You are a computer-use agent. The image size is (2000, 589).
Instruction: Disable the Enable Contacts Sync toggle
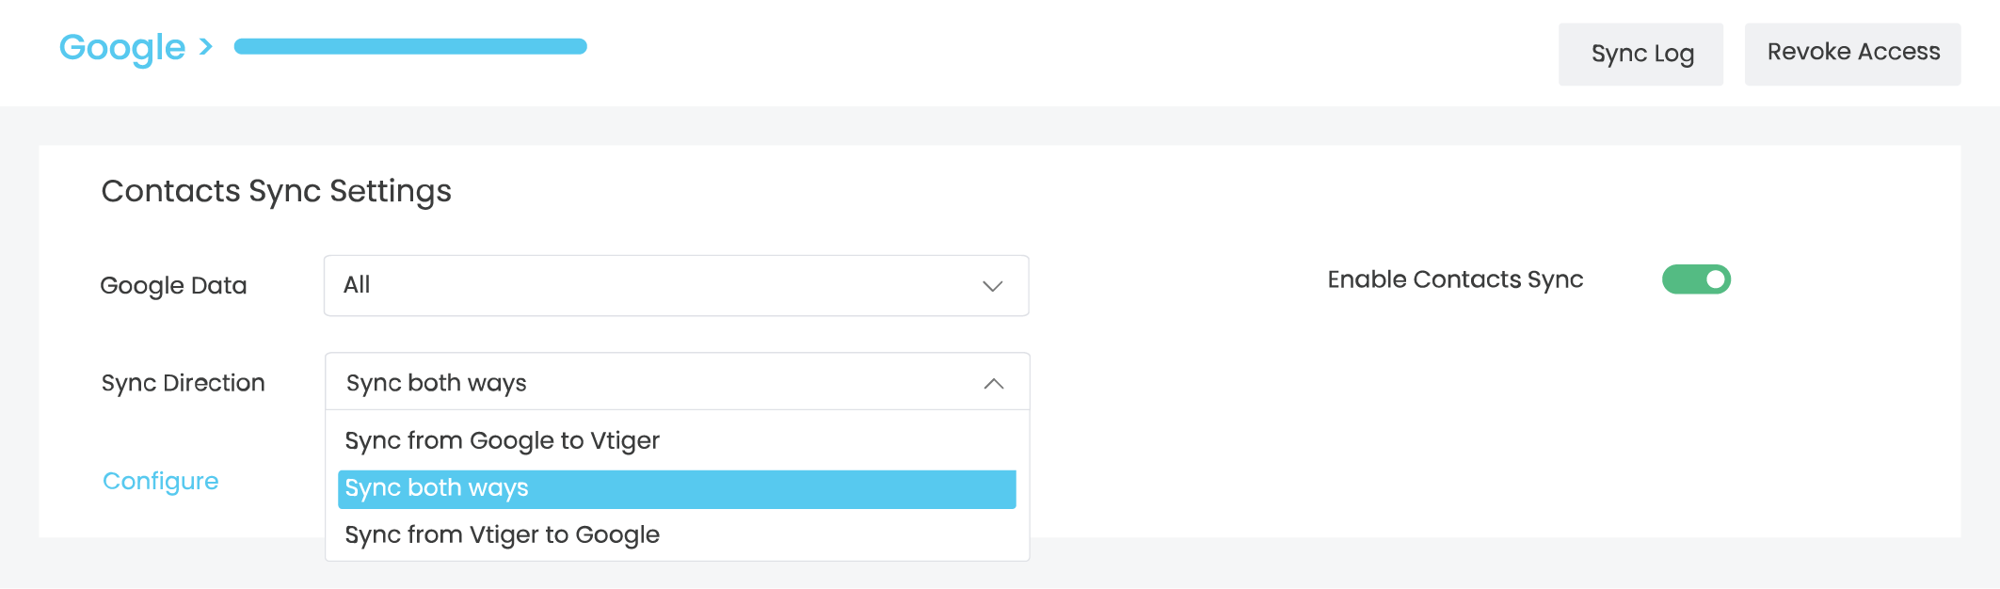[1696, 279]
